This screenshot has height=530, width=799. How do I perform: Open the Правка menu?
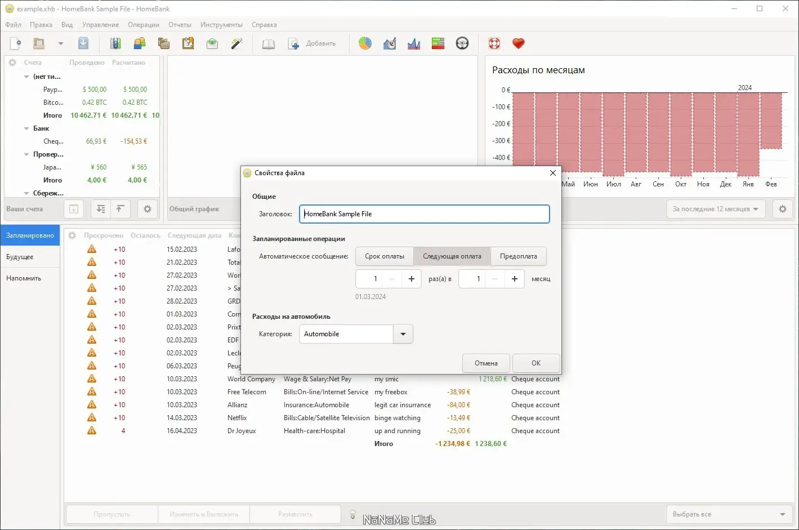point(41,25)
